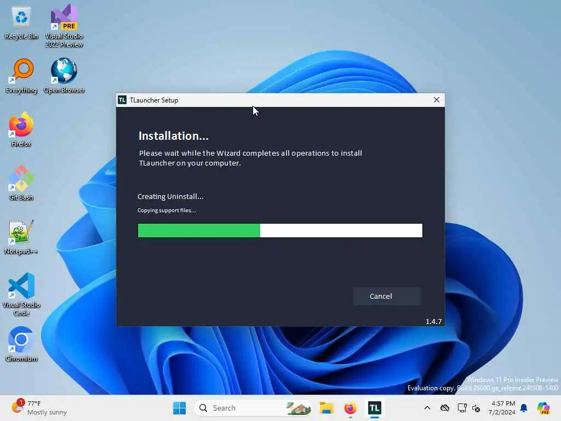The image size is (561, 421).
Task: Open Firefox from the taskbar
Action: click(350, 408)
